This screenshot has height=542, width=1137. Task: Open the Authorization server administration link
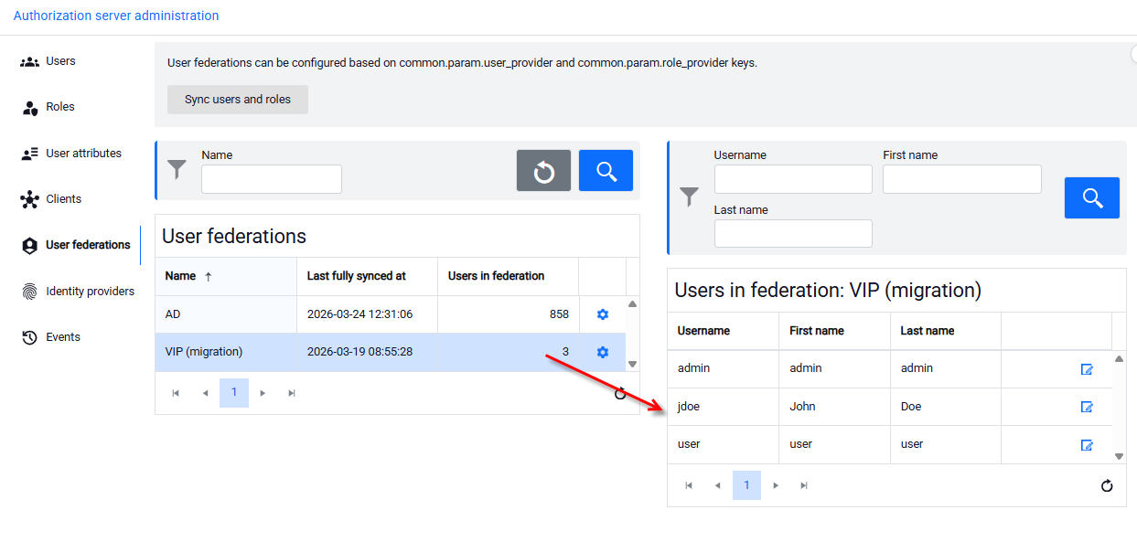coord(116,16)
